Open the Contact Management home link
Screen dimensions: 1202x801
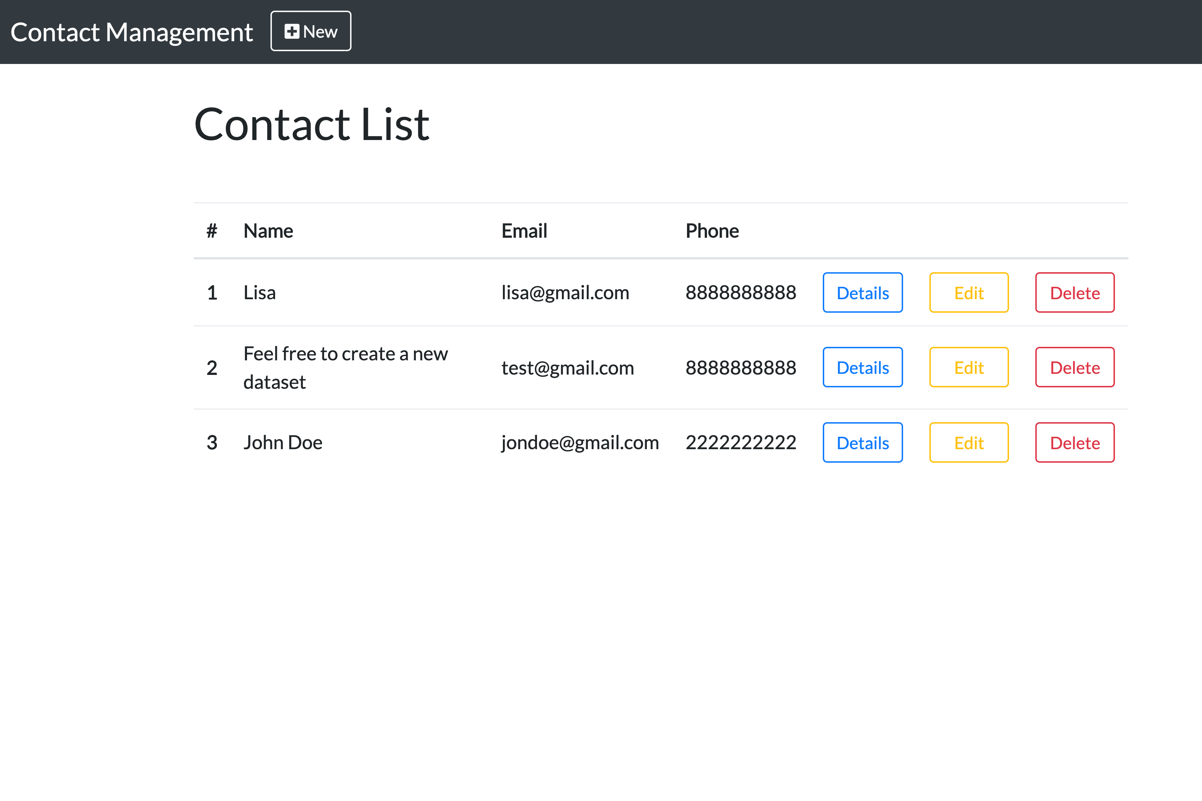tap(132, 32)
